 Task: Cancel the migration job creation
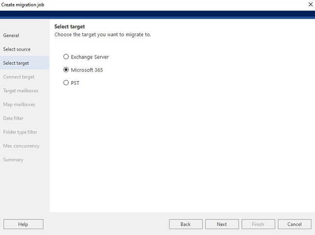294,224
